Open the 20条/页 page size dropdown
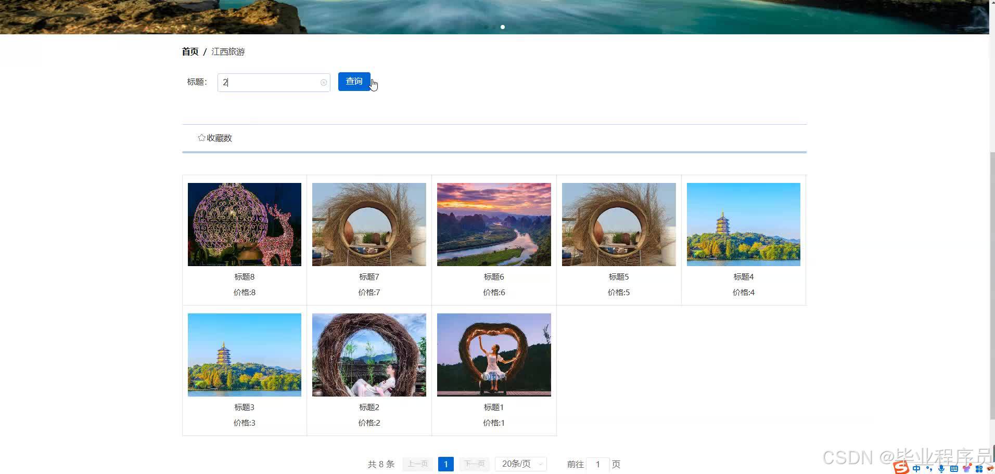Viewport: 995px width, 474px height. point(518,464)
